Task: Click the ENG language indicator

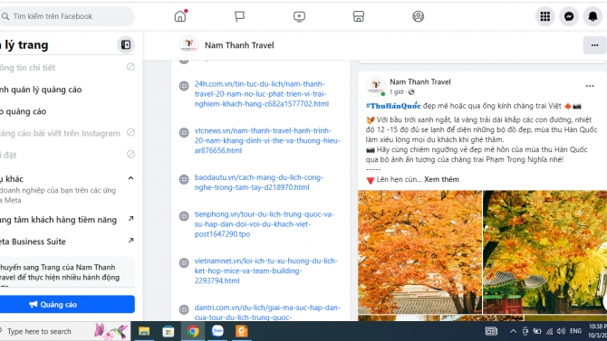Action: [x=575, y=331]
